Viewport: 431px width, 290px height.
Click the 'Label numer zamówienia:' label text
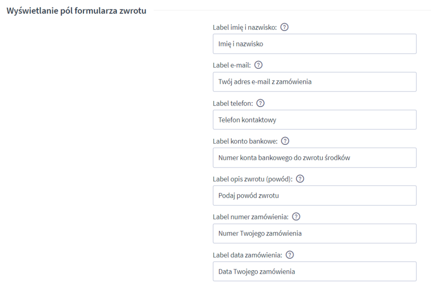pyautogui.click(x=251, y=217)
